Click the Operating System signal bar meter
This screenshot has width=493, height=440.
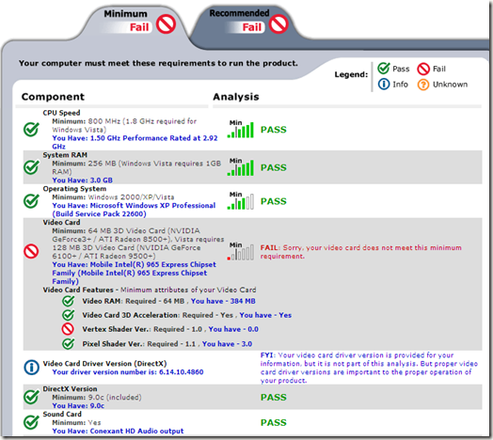(x=241, y=201)
